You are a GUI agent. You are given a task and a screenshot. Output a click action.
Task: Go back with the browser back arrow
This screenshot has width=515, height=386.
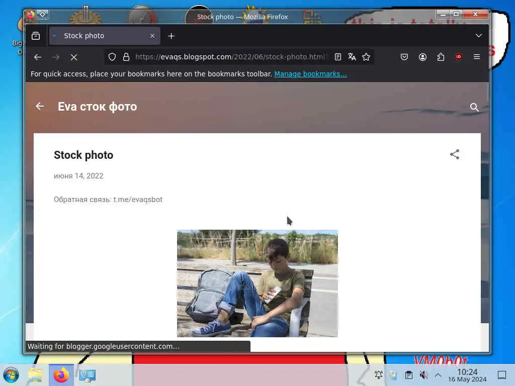click(38, 57)
